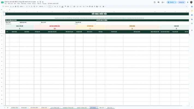
Task: Click the font size input box
Action: coord(50,7)
